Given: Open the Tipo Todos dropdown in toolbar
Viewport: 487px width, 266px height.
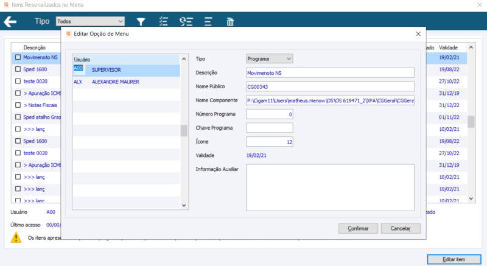Looking at the screenshot, I should 90,21.
